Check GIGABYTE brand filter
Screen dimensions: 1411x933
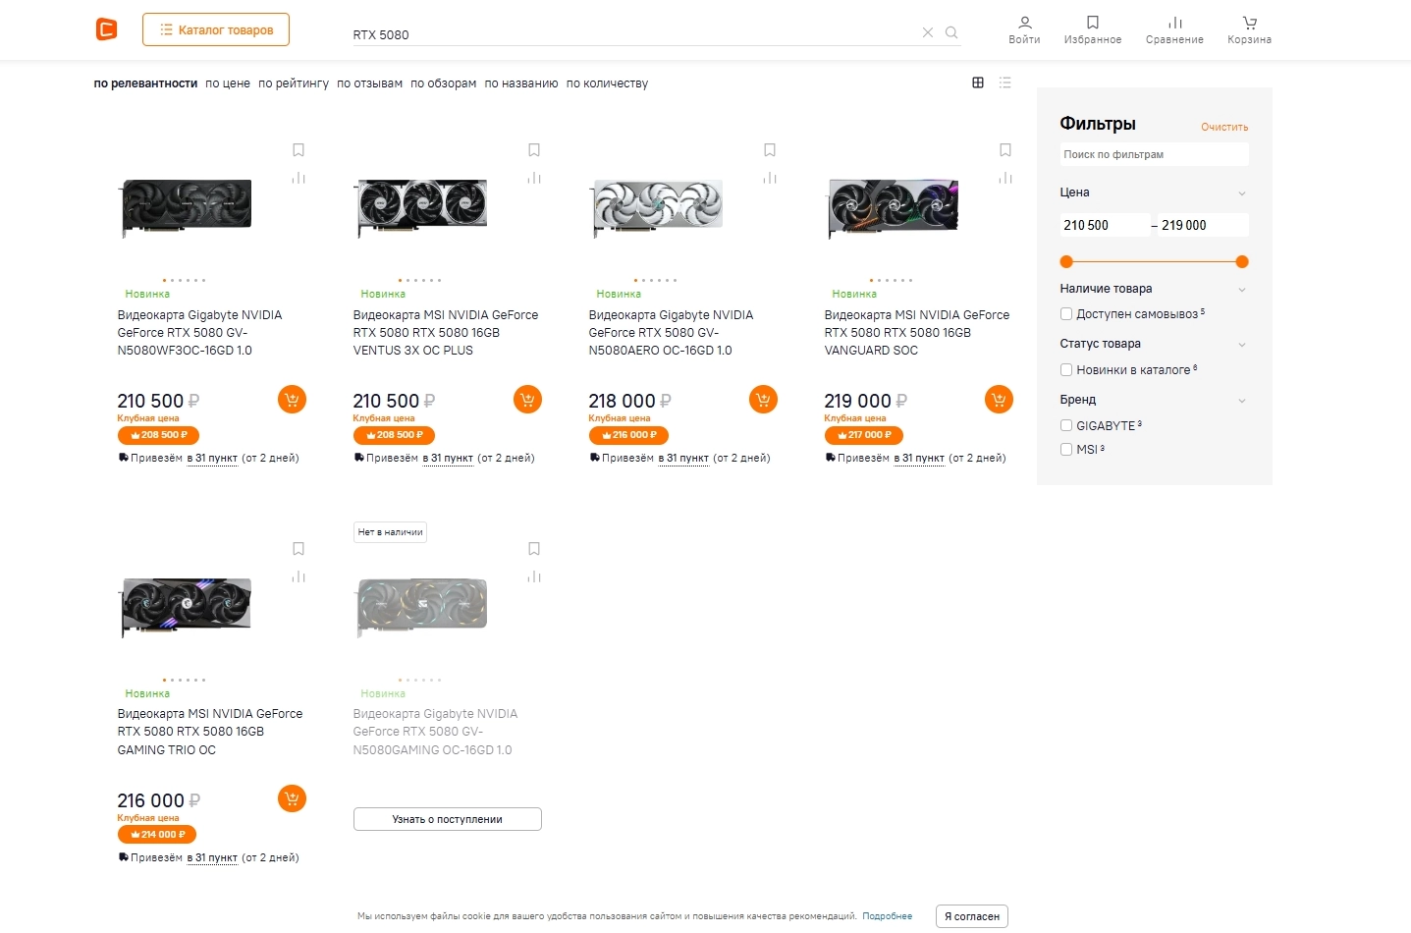click(x=1066, y=425)
